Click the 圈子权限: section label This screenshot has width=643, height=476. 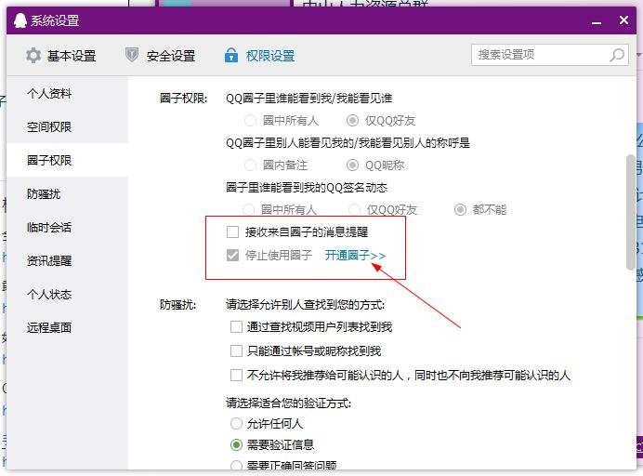coord(184,99)
